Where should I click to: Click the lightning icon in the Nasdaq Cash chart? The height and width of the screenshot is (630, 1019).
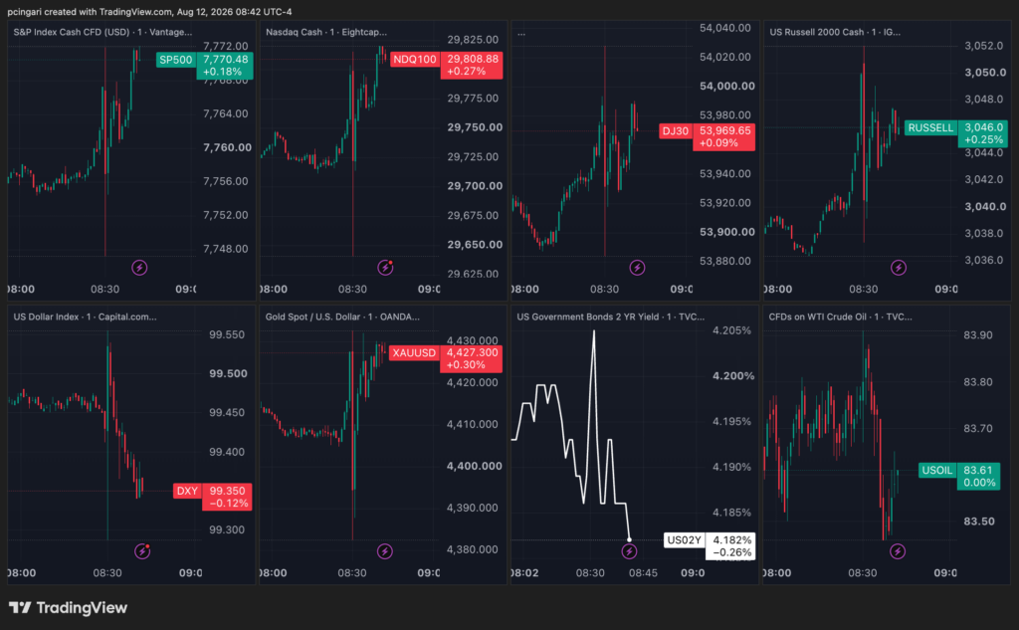click(x=385, y=267)
